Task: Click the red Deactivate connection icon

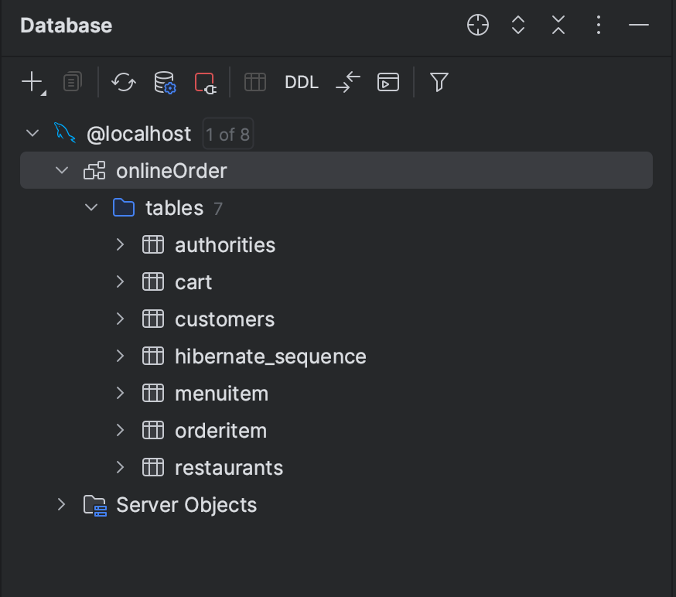Action: (205, 82)
